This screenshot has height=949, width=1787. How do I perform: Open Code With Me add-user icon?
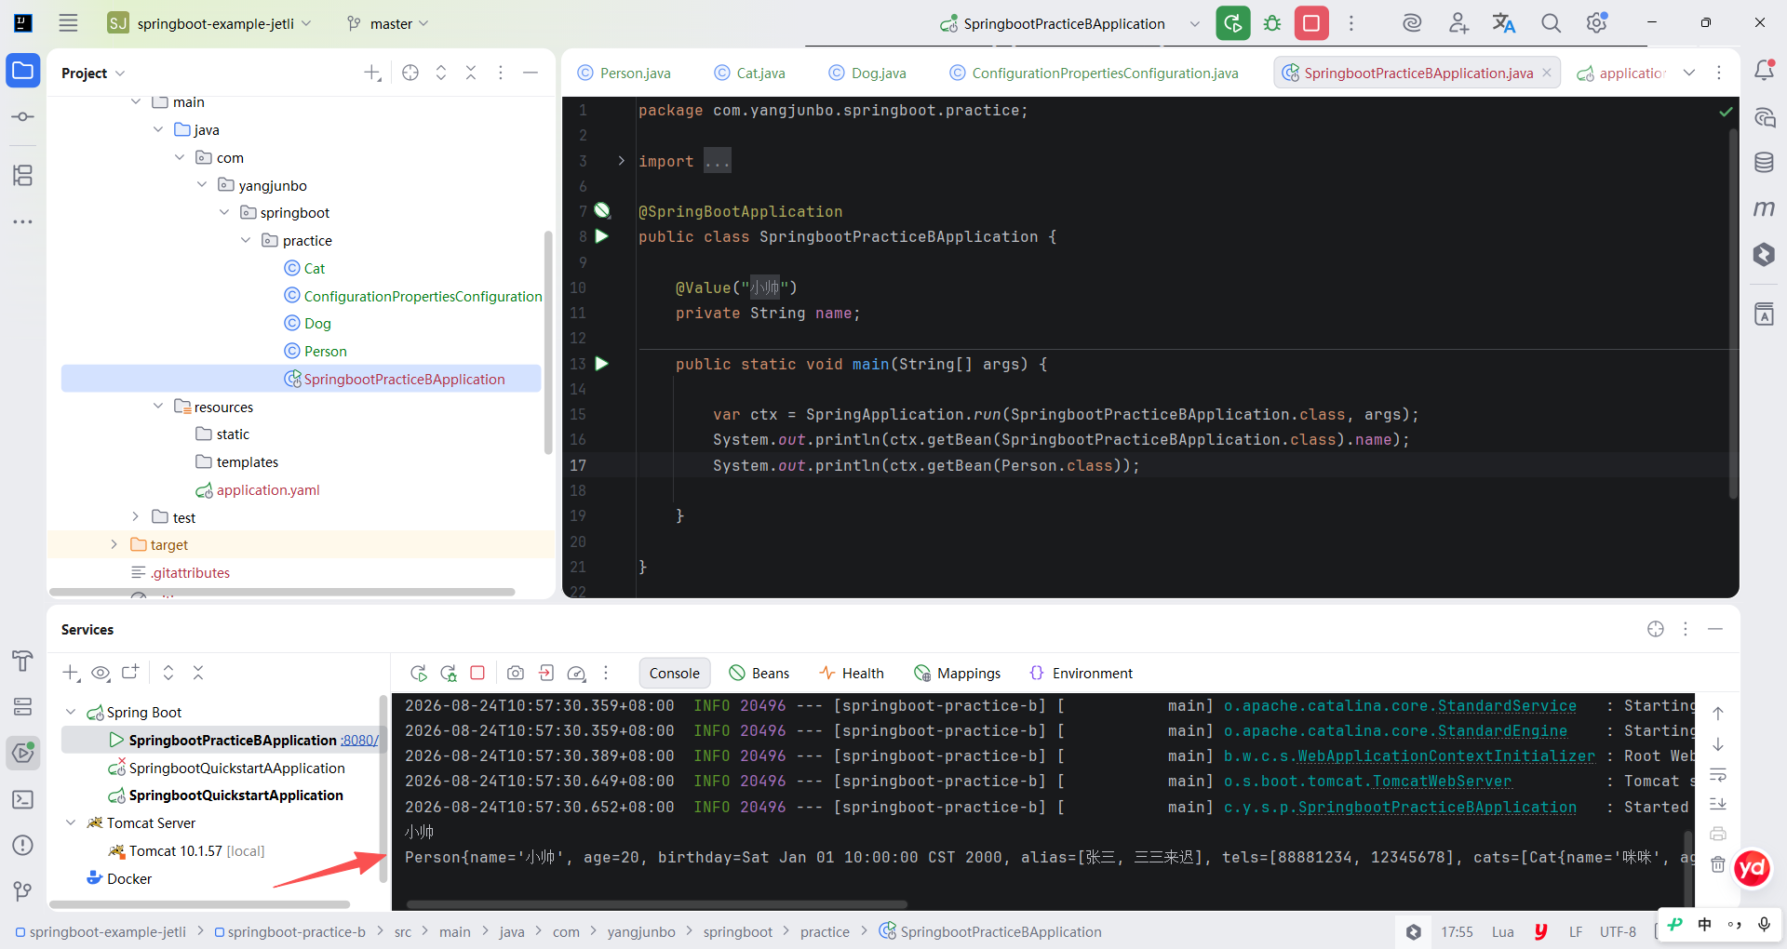[1458, 23]
